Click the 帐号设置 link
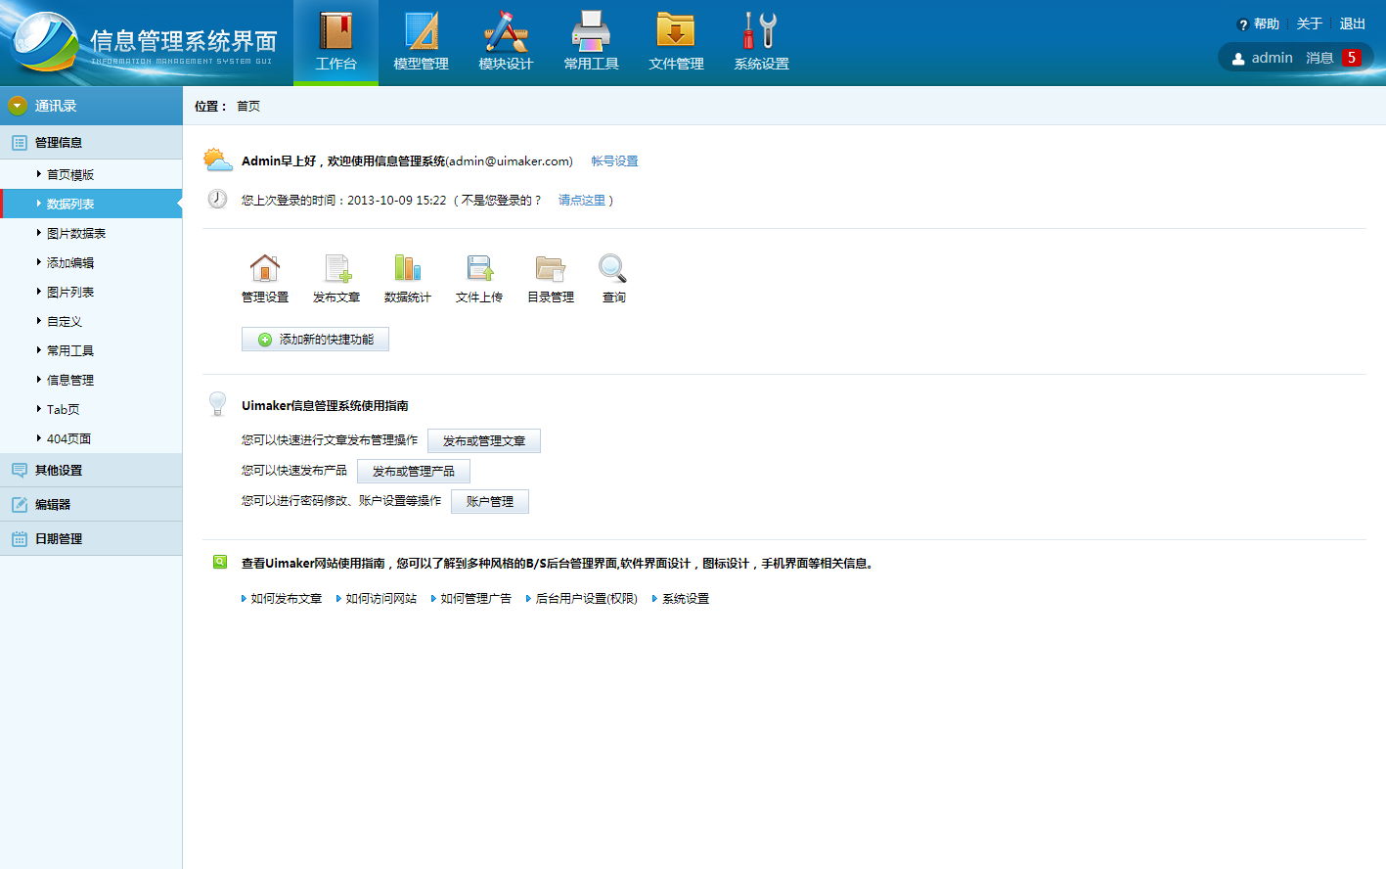The image size is (1386, 869). (x=614, y=161)
